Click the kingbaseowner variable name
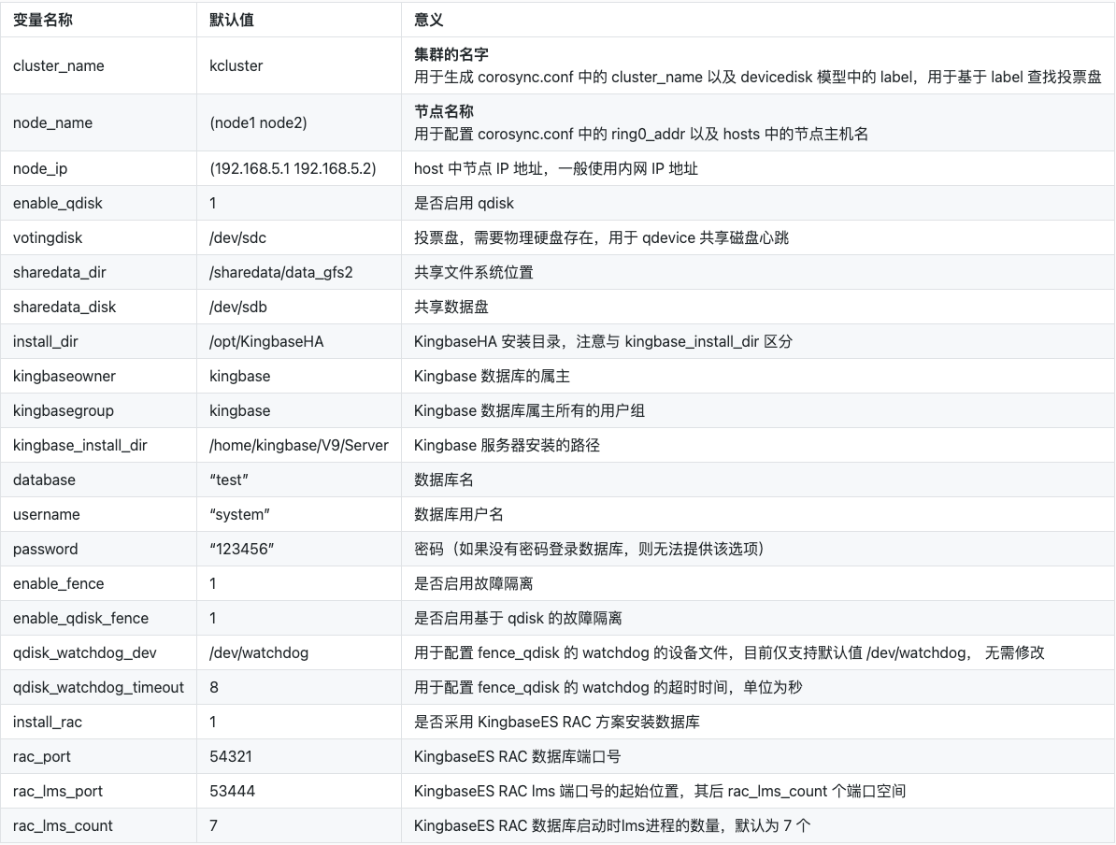Viewport: 1116px width, 845px height. coord(64,376)
